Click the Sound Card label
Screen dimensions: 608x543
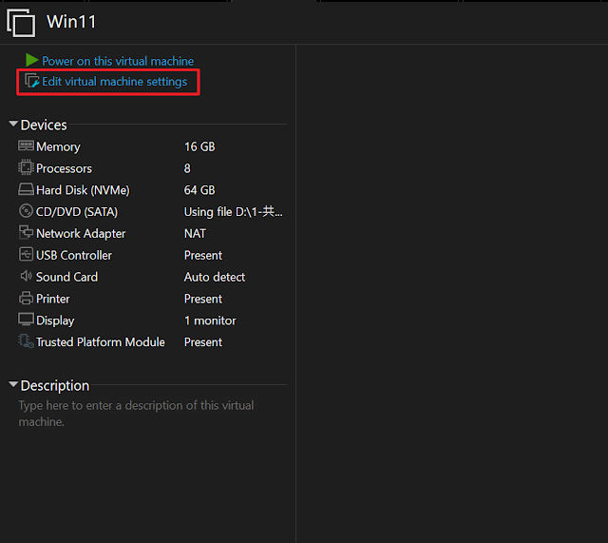coord(67,277)
